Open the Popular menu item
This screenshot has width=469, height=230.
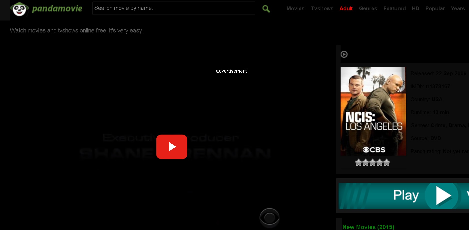(x=435, y=8)
